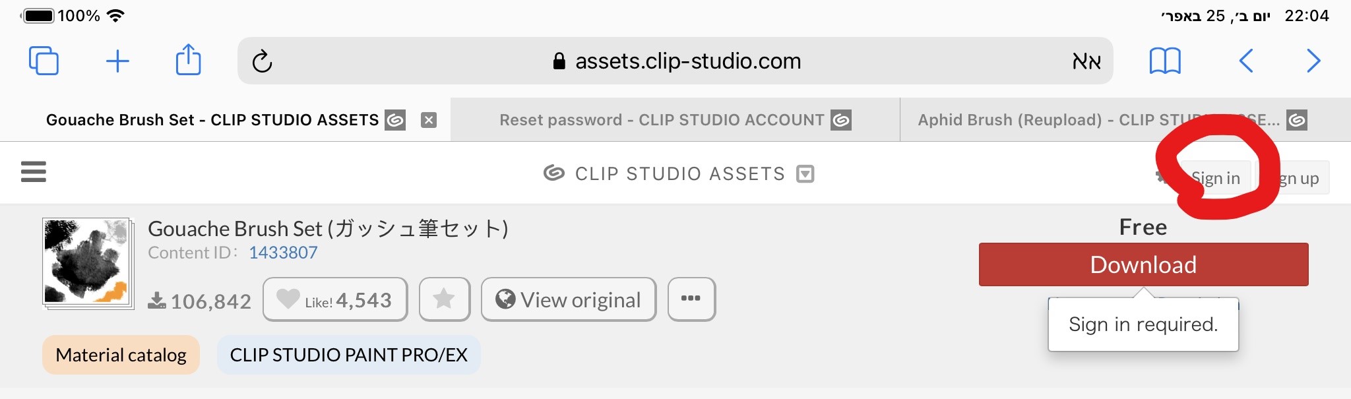
Task: Open a new tab with plus icon
Action: [x=117, y=61]
